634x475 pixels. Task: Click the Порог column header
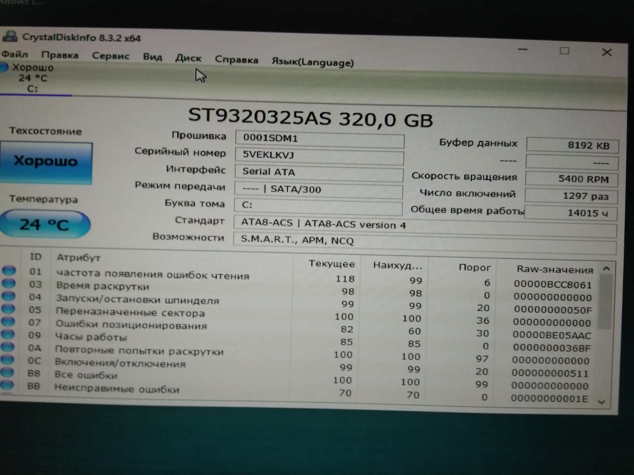coord(475,268)
